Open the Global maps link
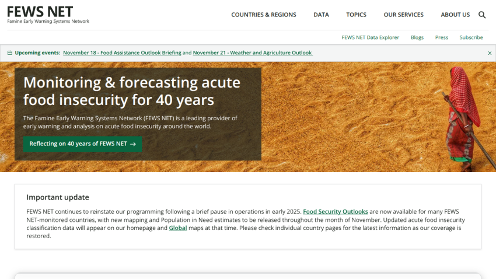The image size is (496, 279). pos(178,228)
